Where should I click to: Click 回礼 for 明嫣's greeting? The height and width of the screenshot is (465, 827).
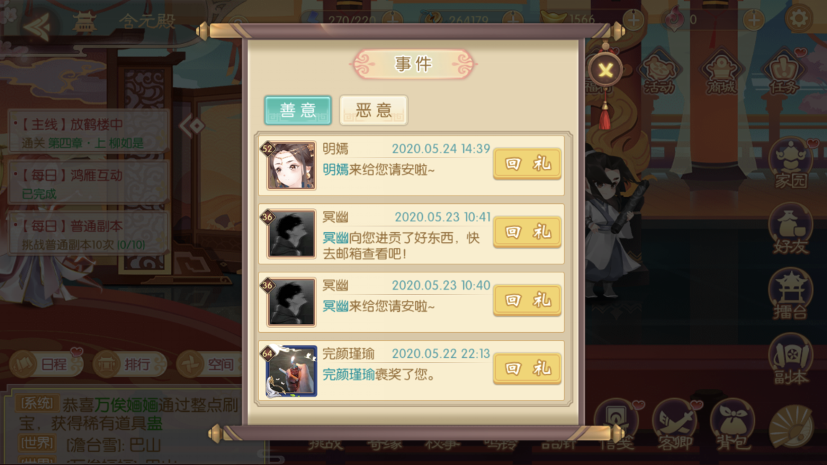click(527, 163)
